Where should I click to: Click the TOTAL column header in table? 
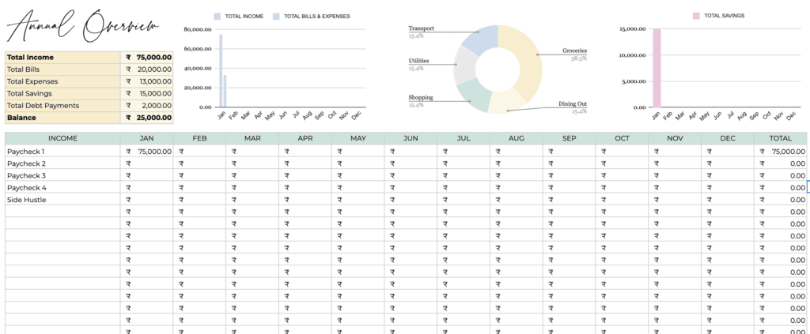point(781,138)
